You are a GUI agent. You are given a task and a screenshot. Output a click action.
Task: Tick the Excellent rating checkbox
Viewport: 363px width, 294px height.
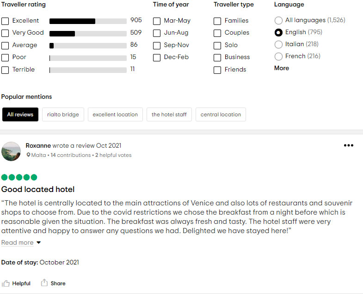pyautogui.click(x=5, y=21)
